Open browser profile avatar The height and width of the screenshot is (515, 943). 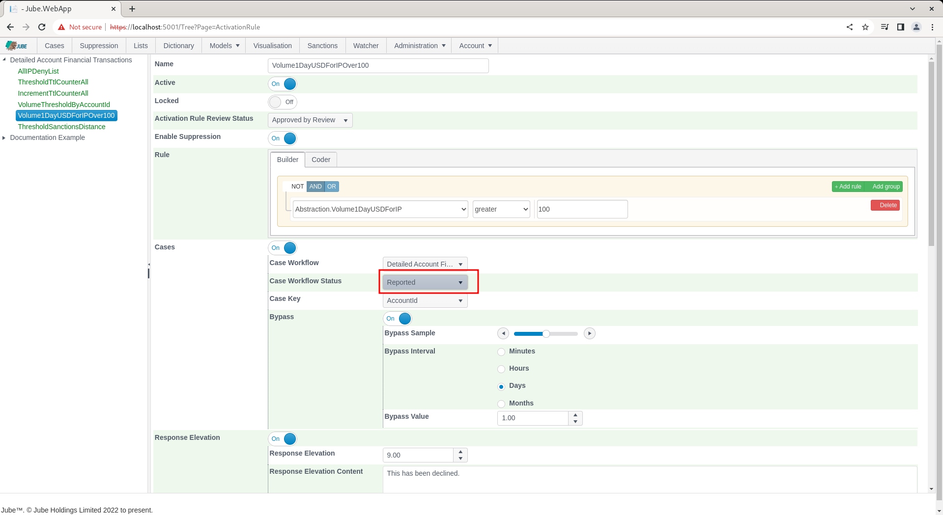click(916, 27)
